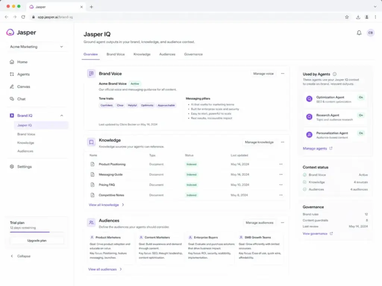Image resolution: width=382 pixels, height=286 pixels.
Task: Click the Knowledge section book icon
Action: 91,142
